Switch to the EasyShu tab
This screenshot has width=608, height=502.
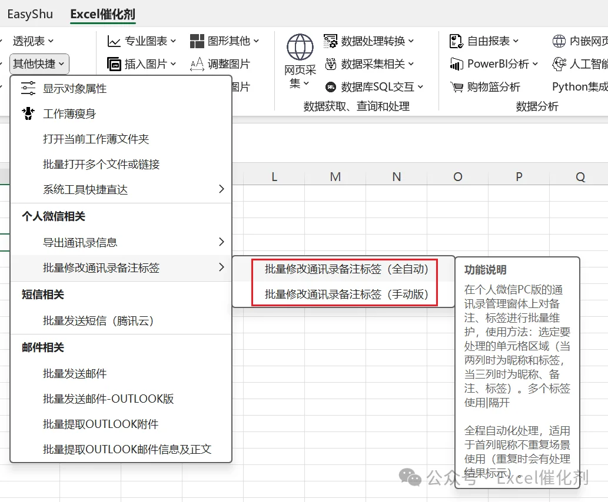[30, 14]
